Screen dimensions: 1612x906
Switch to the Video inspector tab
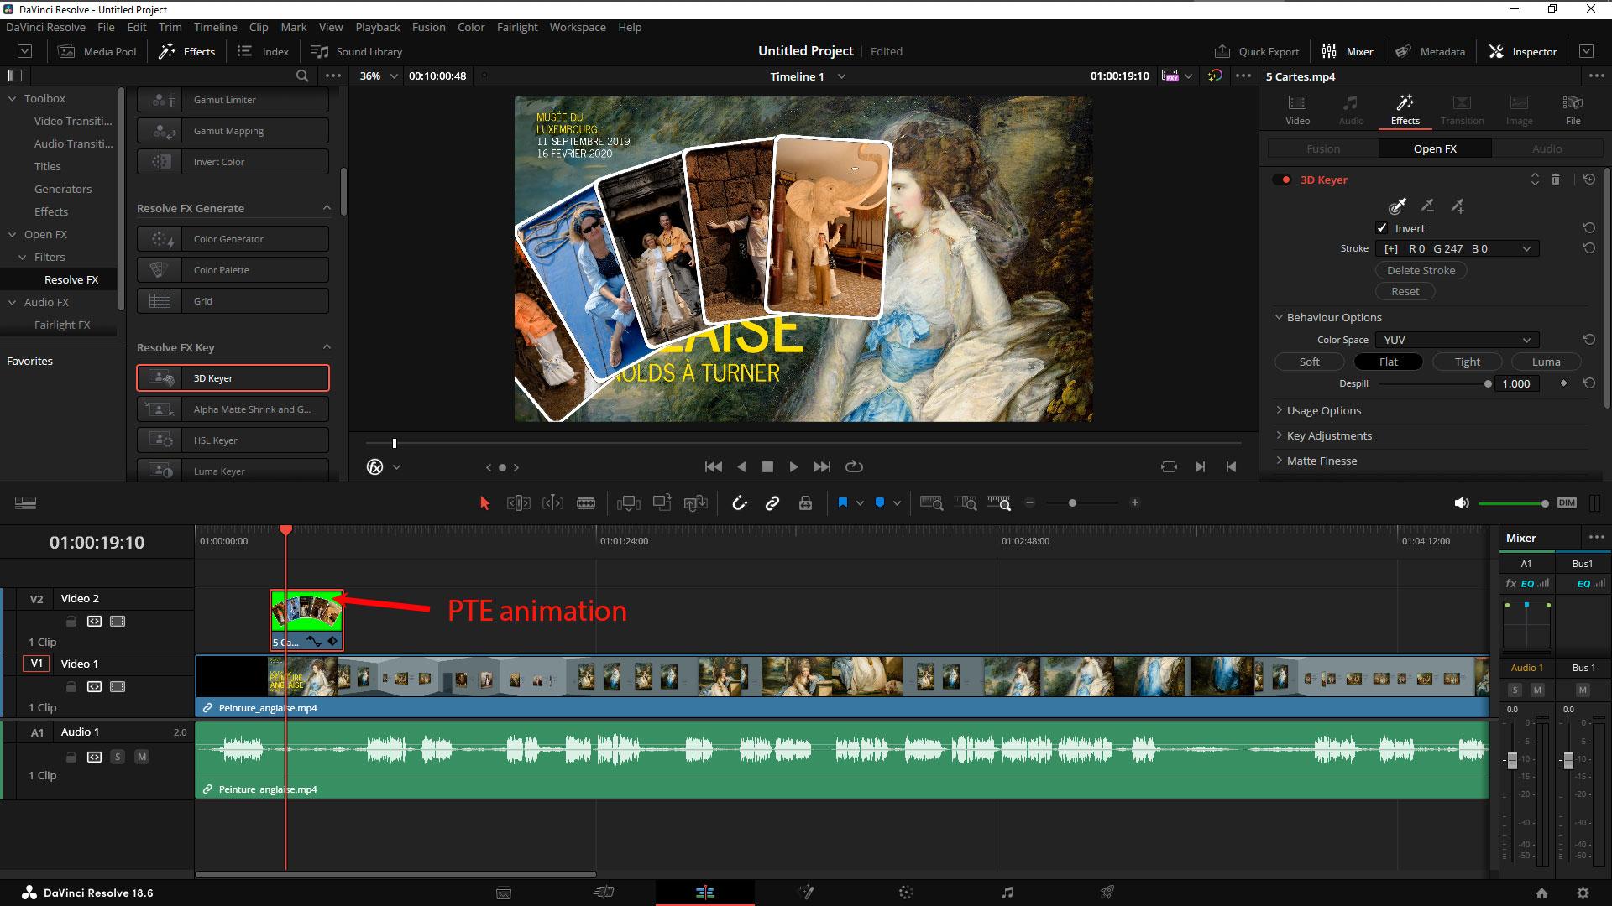pos(1297,109)
